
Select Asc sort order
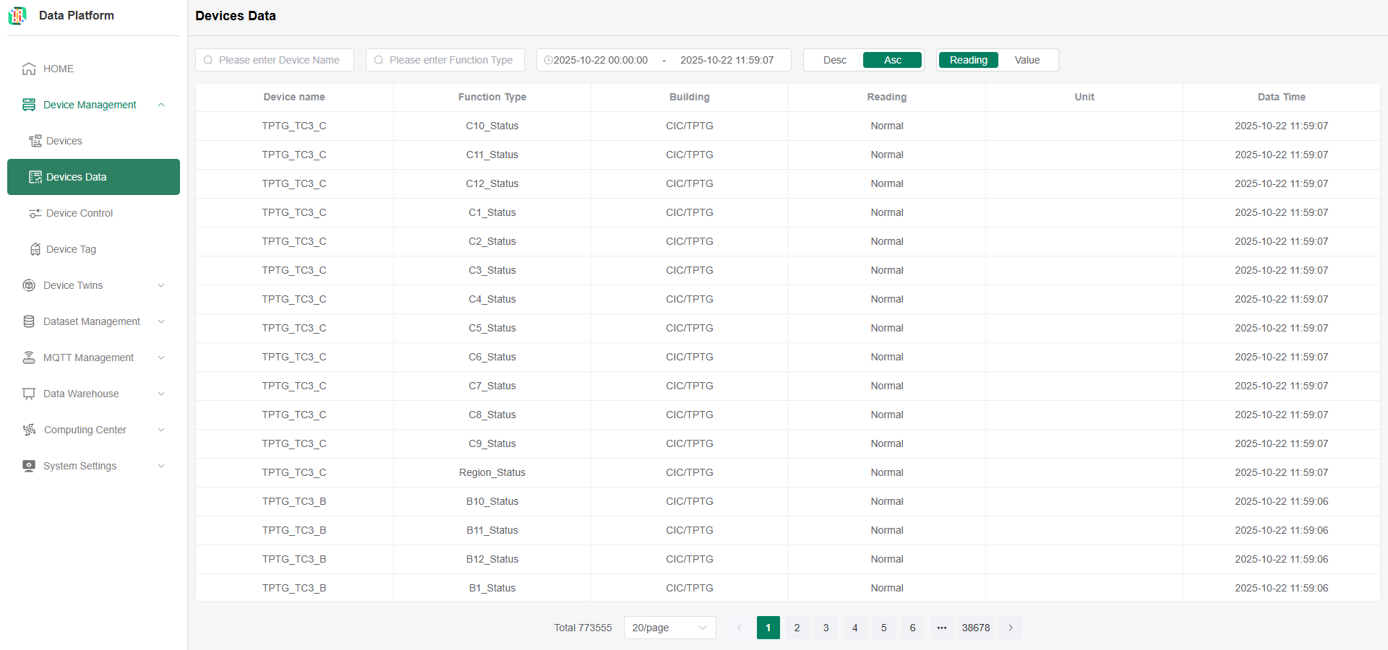892,60
